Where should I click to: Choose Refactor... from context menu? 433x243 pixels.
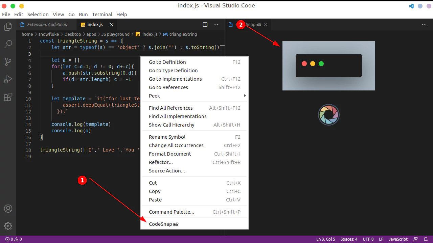point(195,162)
